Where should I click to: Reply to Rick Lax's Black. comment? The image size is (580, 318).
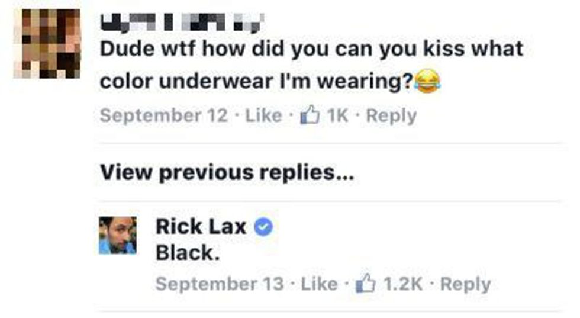(466, 284)
